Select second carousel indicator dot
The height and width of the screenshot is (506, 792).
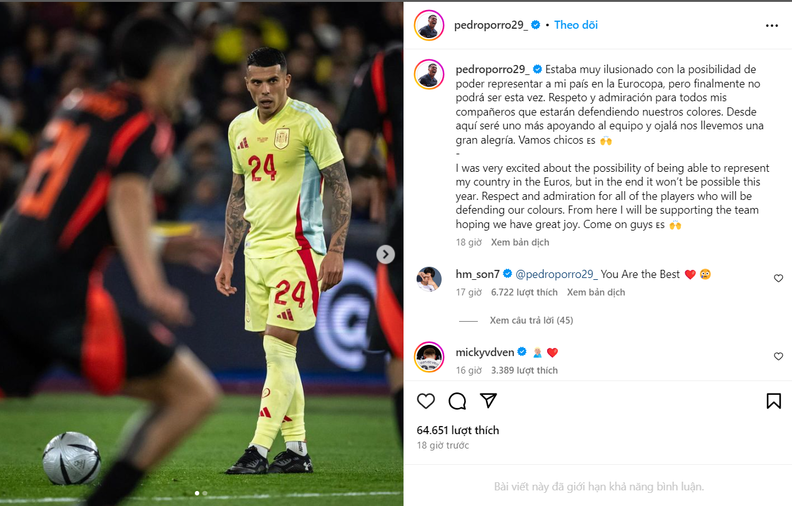[205, 494]
